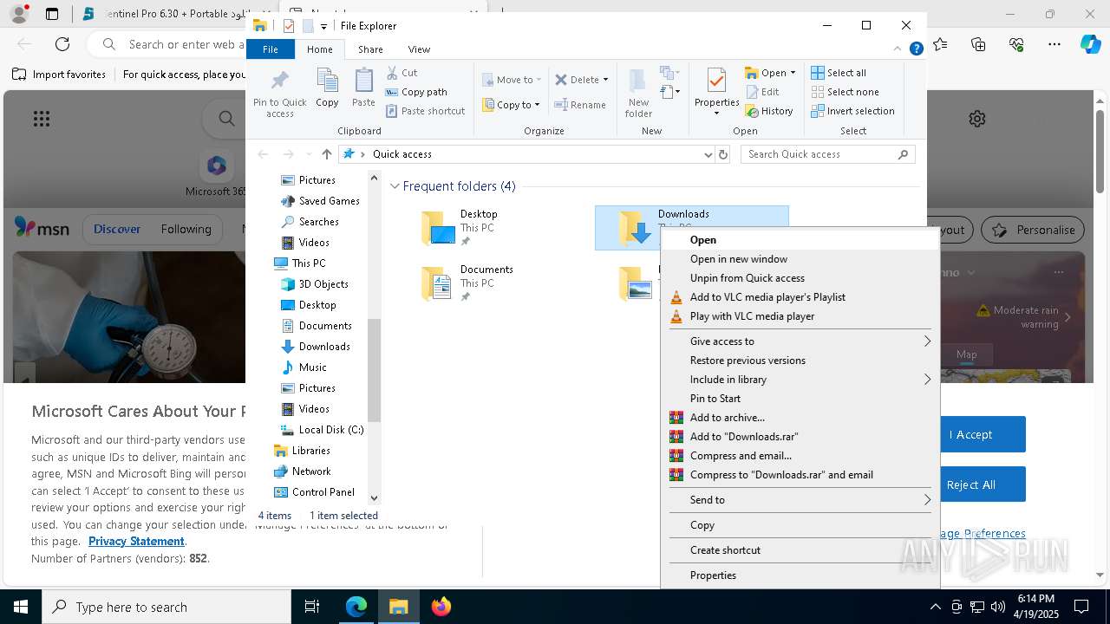
Task: Switch to the Share ribbon tab
Action: coord(370,49)
